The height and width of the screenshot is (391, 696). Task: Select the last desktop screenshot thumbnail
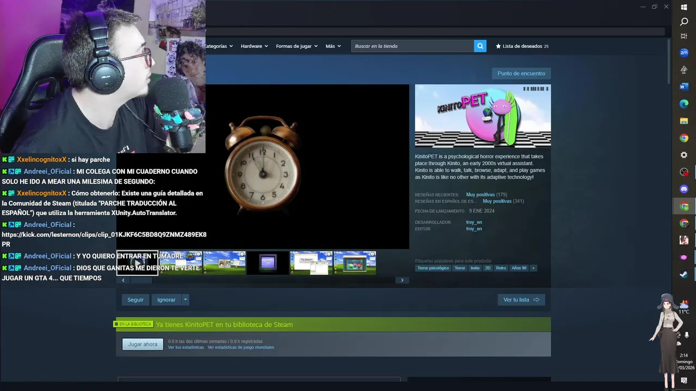pyautogui.click(x=355, y=263)
